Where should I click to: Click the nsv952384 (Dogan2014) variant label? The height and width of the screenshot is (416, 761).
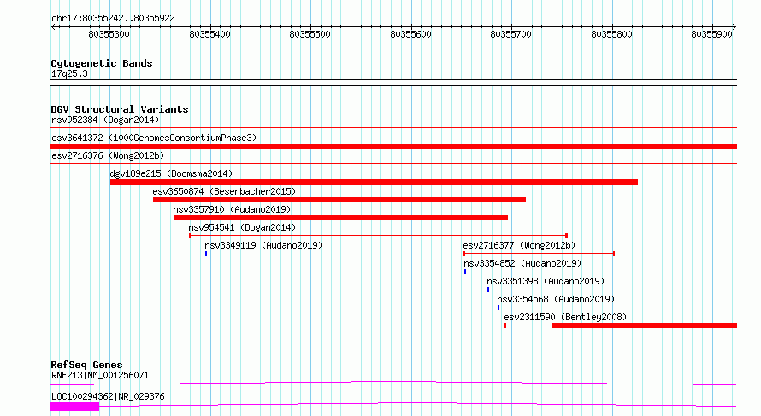(x=105, y=120)
